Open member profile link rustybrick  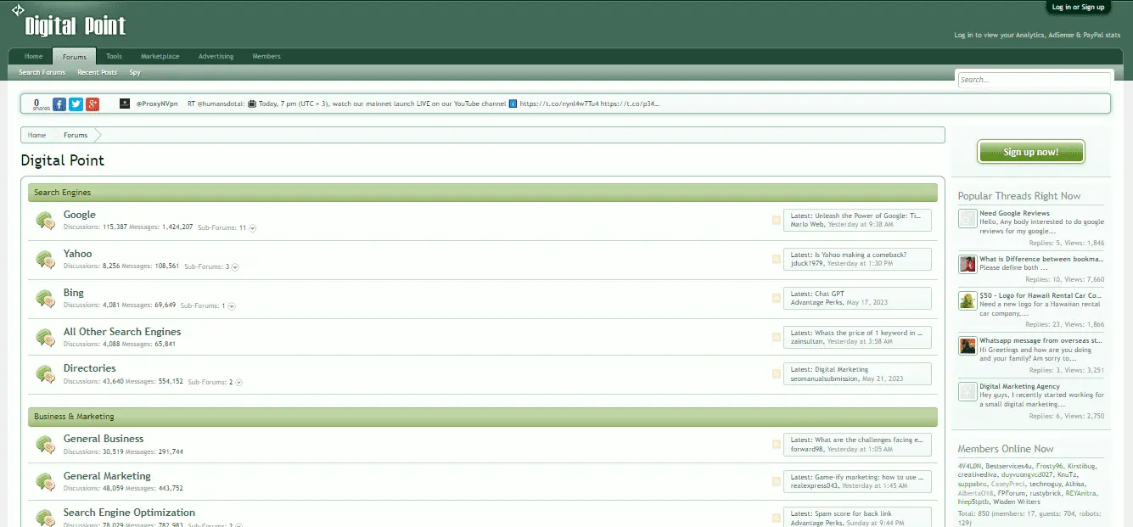tap(1044, 493)
